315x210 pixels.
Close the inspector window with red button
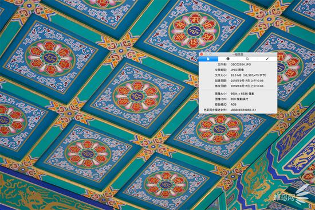(x=202, y=55)
